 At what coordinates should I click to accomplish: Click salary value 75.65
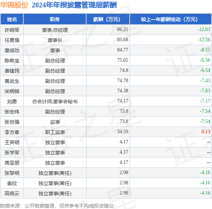pyautogui.click(x=123, y=60)
